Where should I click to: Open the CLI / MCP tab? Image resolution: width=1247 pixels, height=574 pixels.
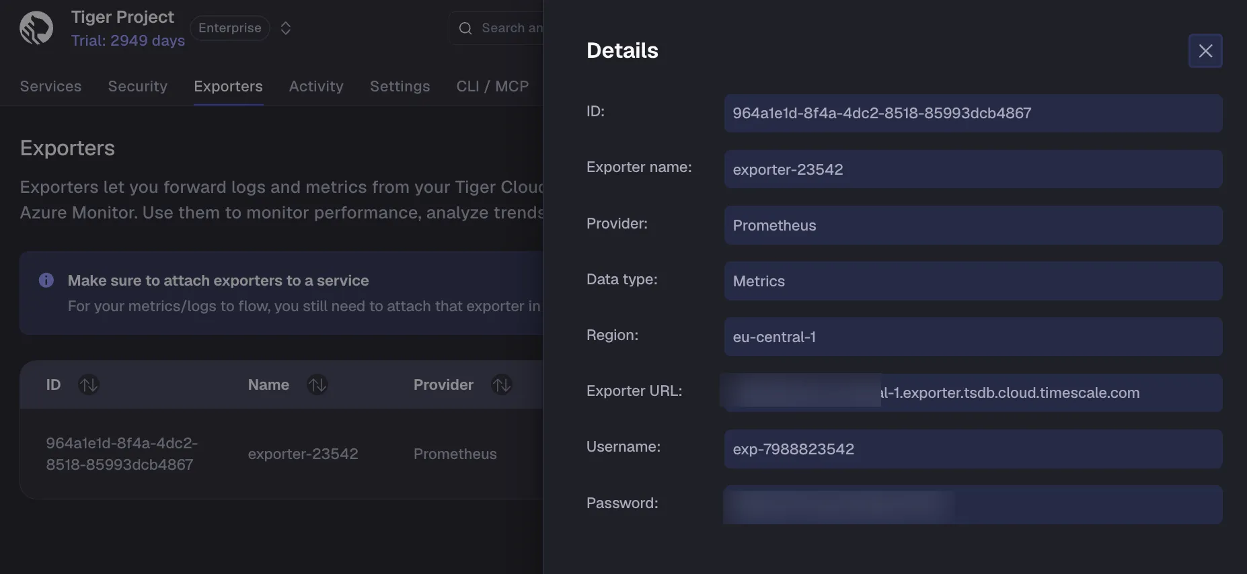(x=492, y=86)
